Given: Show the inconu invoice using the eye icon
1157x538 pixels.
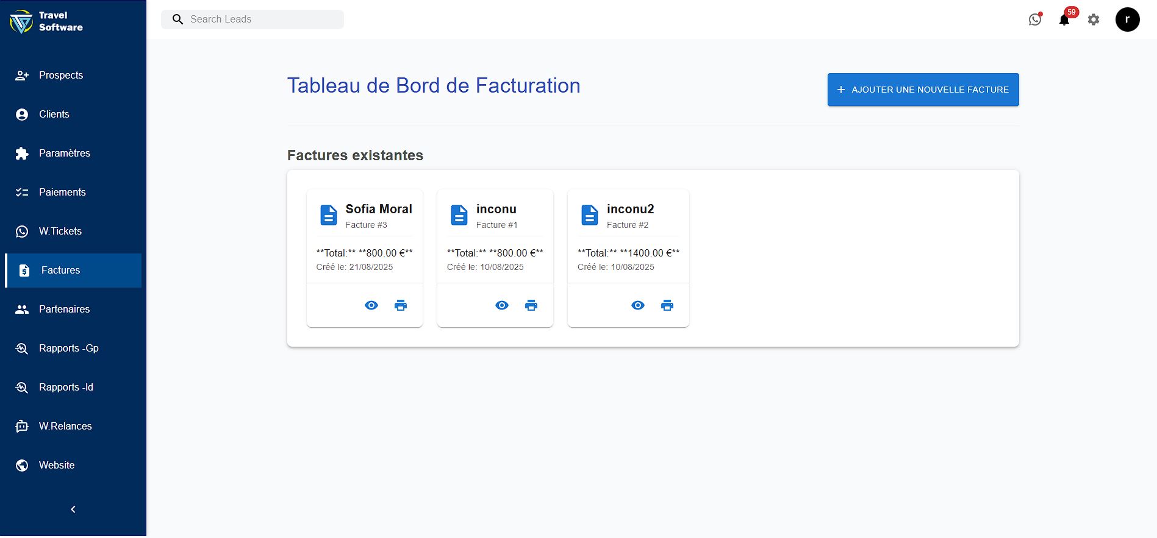Looking at the screenshot, I should (x=502, y=305).
